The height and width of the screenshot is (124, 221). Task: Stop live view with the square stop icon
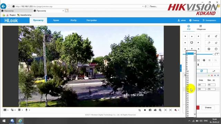[145, 110]
